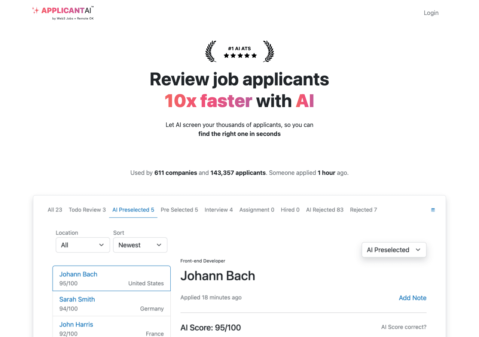Open the table view icon
479x337 pixels.
[x=433, y=210]
